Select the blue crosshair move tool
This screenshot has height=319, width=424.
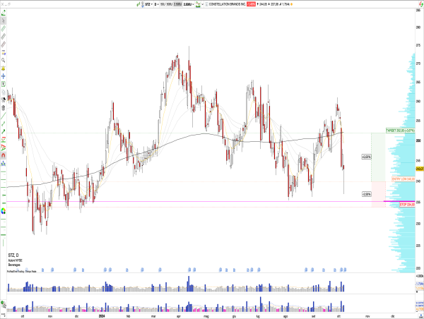coord(4,76)
